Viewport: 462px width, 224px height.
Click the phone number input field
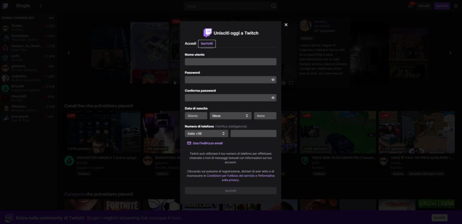tap(254, 134)
